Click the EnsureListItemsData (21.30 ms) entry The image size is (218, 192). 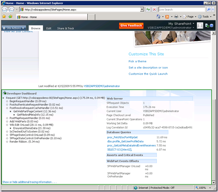[x=32, y=128]
